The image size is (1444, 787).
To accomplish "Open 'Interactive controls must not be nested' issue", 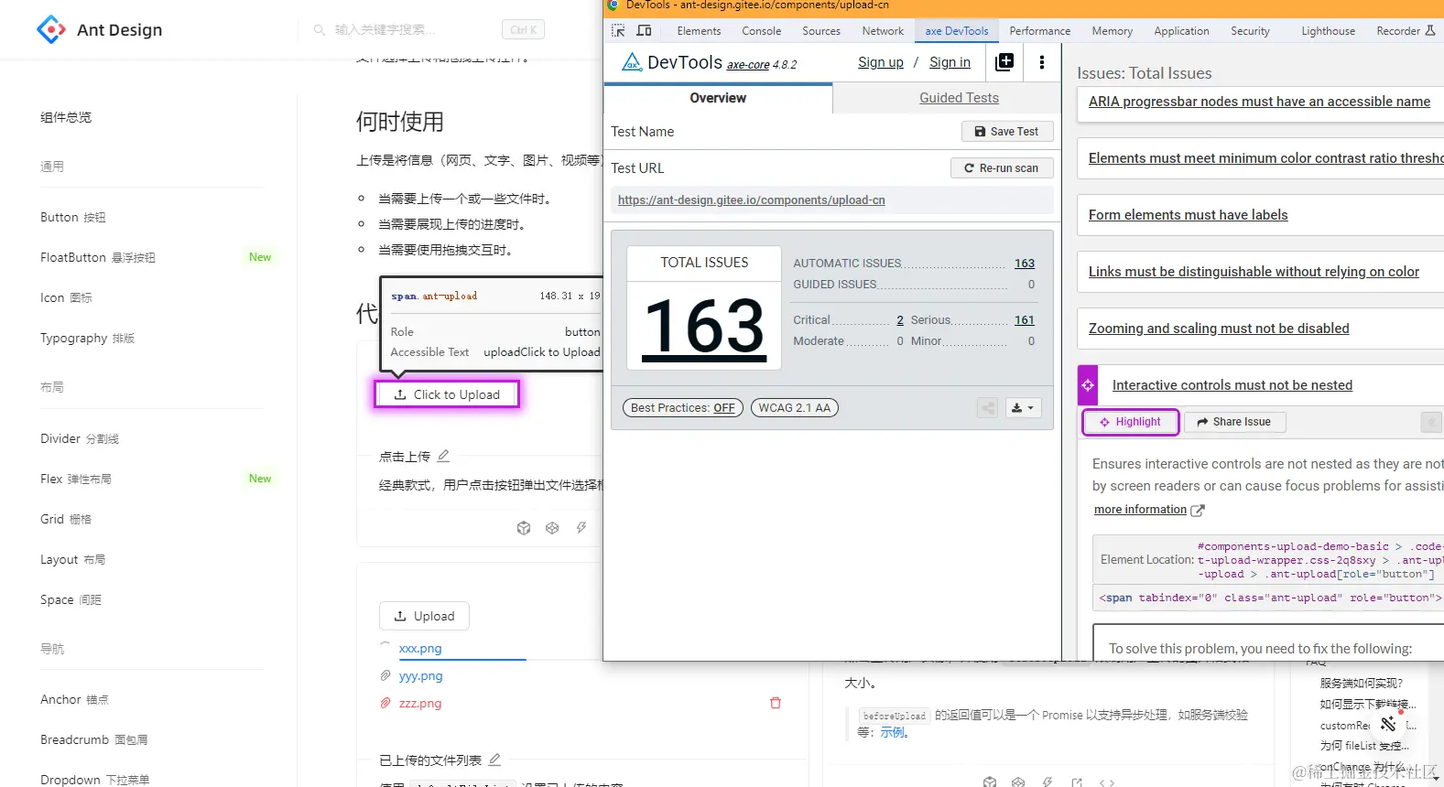I will coord(1232,385).
